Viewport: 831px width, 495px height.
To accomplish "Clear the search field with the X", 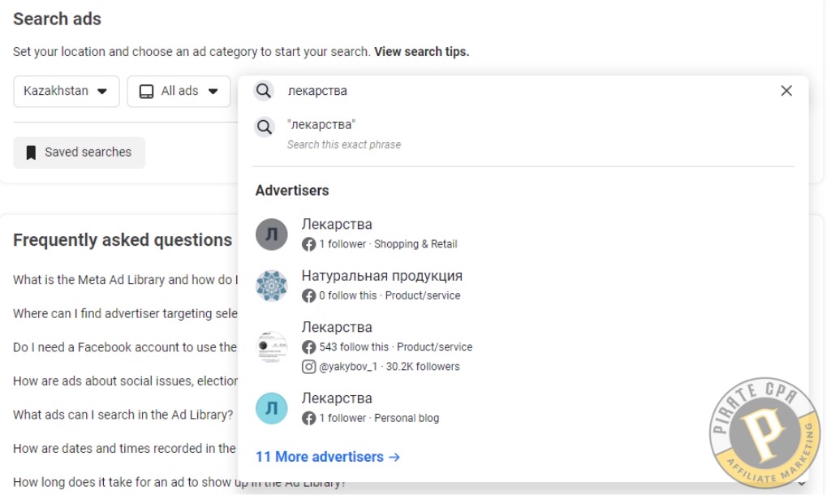I will click(786, 91).
